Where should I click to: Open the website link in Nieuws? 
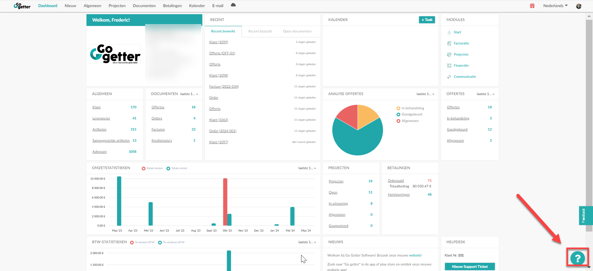click(x=415, y=255)
